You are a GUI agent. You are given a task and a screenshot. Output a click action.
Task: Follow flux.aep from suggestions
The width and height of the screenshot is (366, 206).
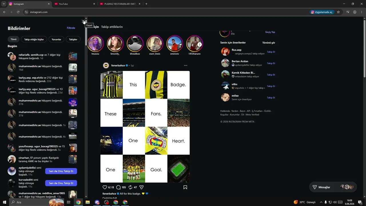click(271, 52)
